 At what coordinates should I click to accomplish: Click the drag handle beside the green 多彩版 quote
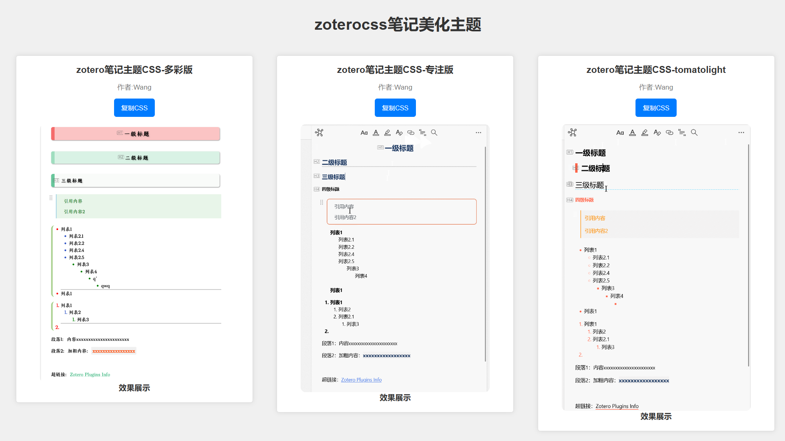(51, 198)
